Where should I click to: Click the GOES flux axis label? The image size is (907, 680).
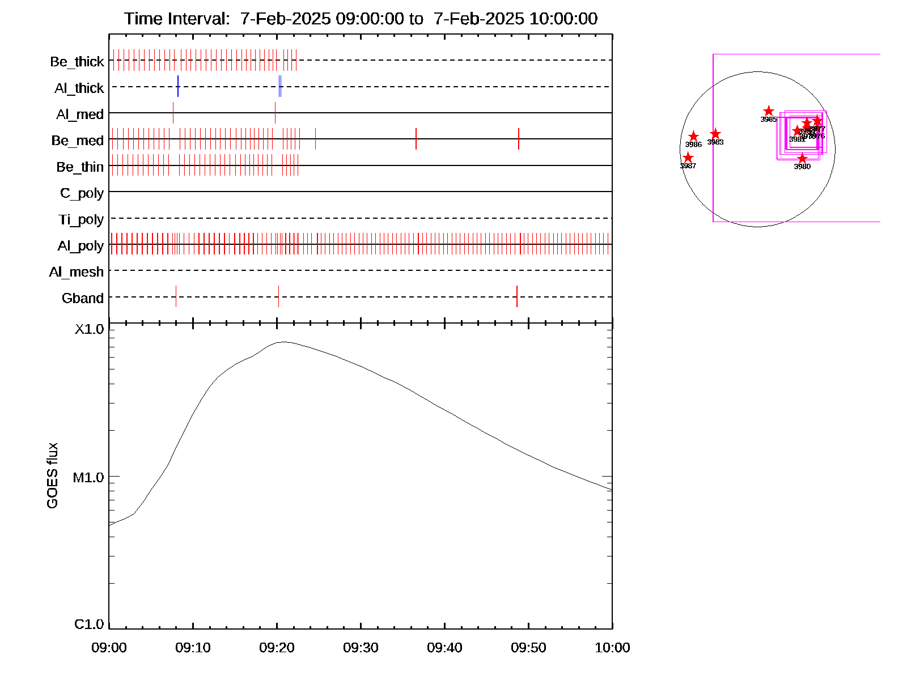[52, 475]
